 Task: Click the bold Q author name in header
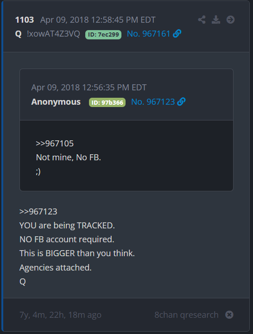(x=19, y=34)
